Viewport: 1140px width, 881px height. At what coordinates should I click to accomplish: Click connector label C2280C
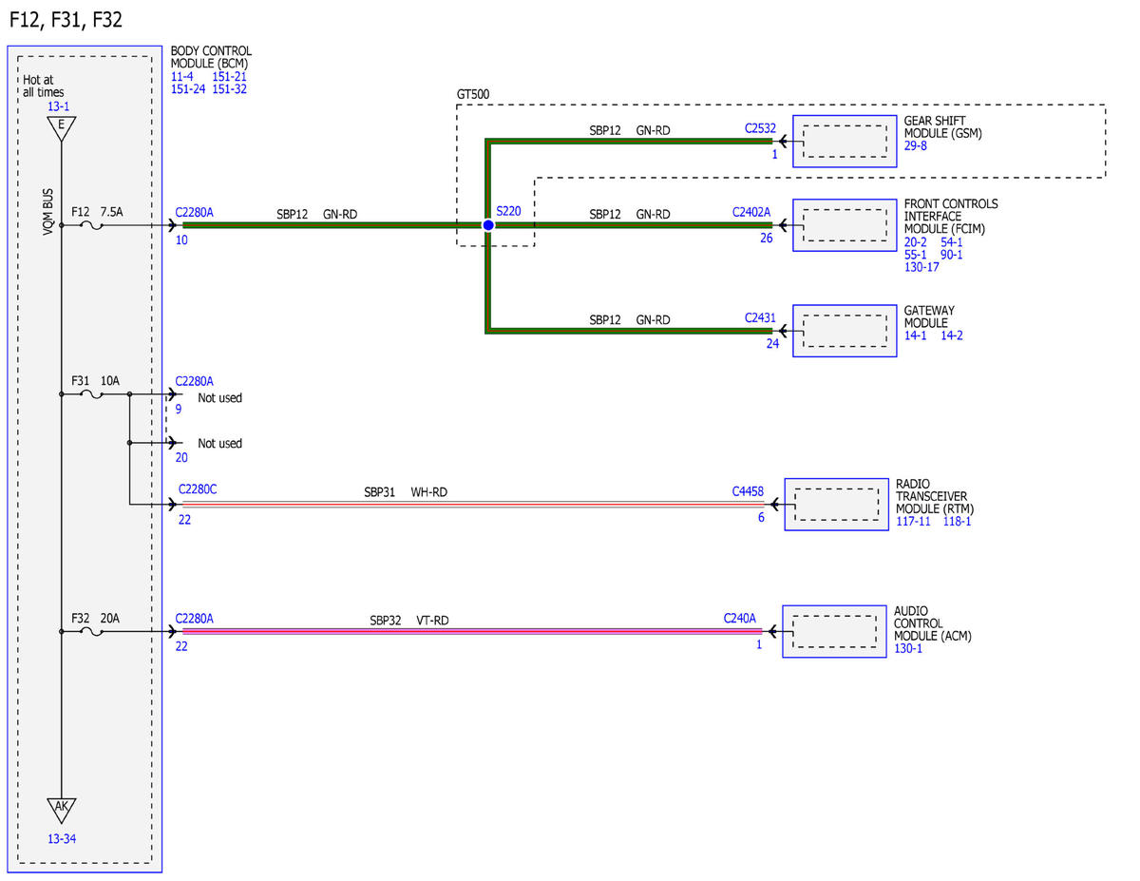(x=198, y=489)
